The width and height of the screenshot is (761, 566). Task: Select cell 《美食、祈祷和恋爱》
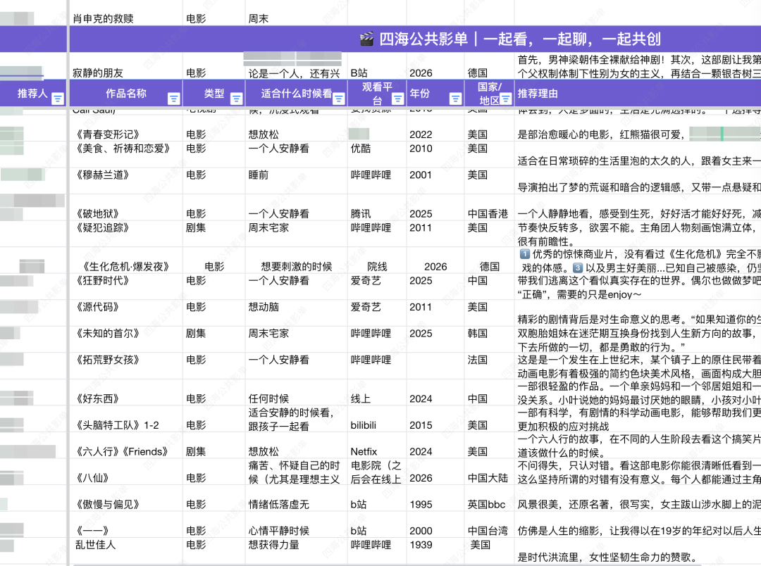coord(125,155)
